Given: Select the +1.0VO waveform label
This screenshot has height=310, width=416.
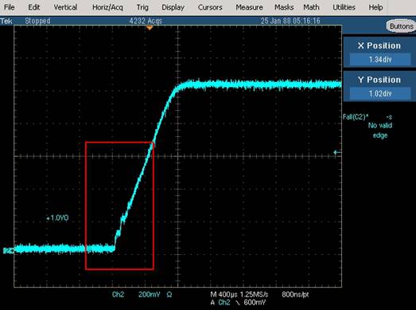Looking at the screenshot, I should [x=57, y=218].
